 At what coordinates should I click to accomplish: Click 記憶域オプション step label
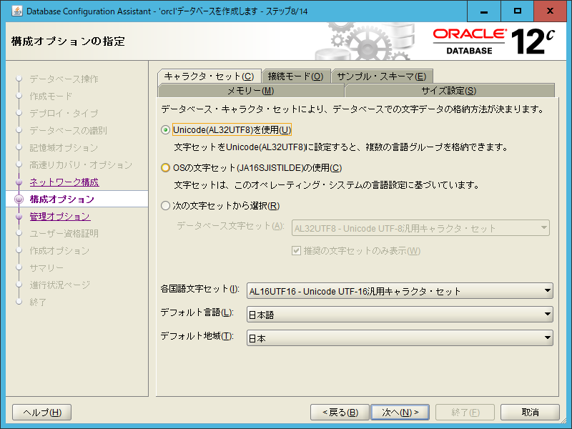click(64, 148)
